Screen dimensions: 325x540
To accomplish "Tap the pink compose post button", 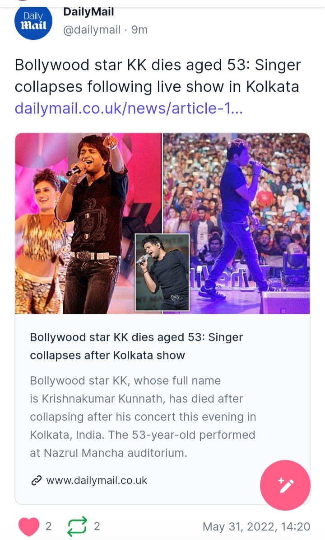I will 285,485.
